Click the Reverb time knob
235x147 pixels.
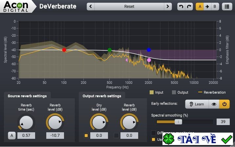tap(26, 122)
